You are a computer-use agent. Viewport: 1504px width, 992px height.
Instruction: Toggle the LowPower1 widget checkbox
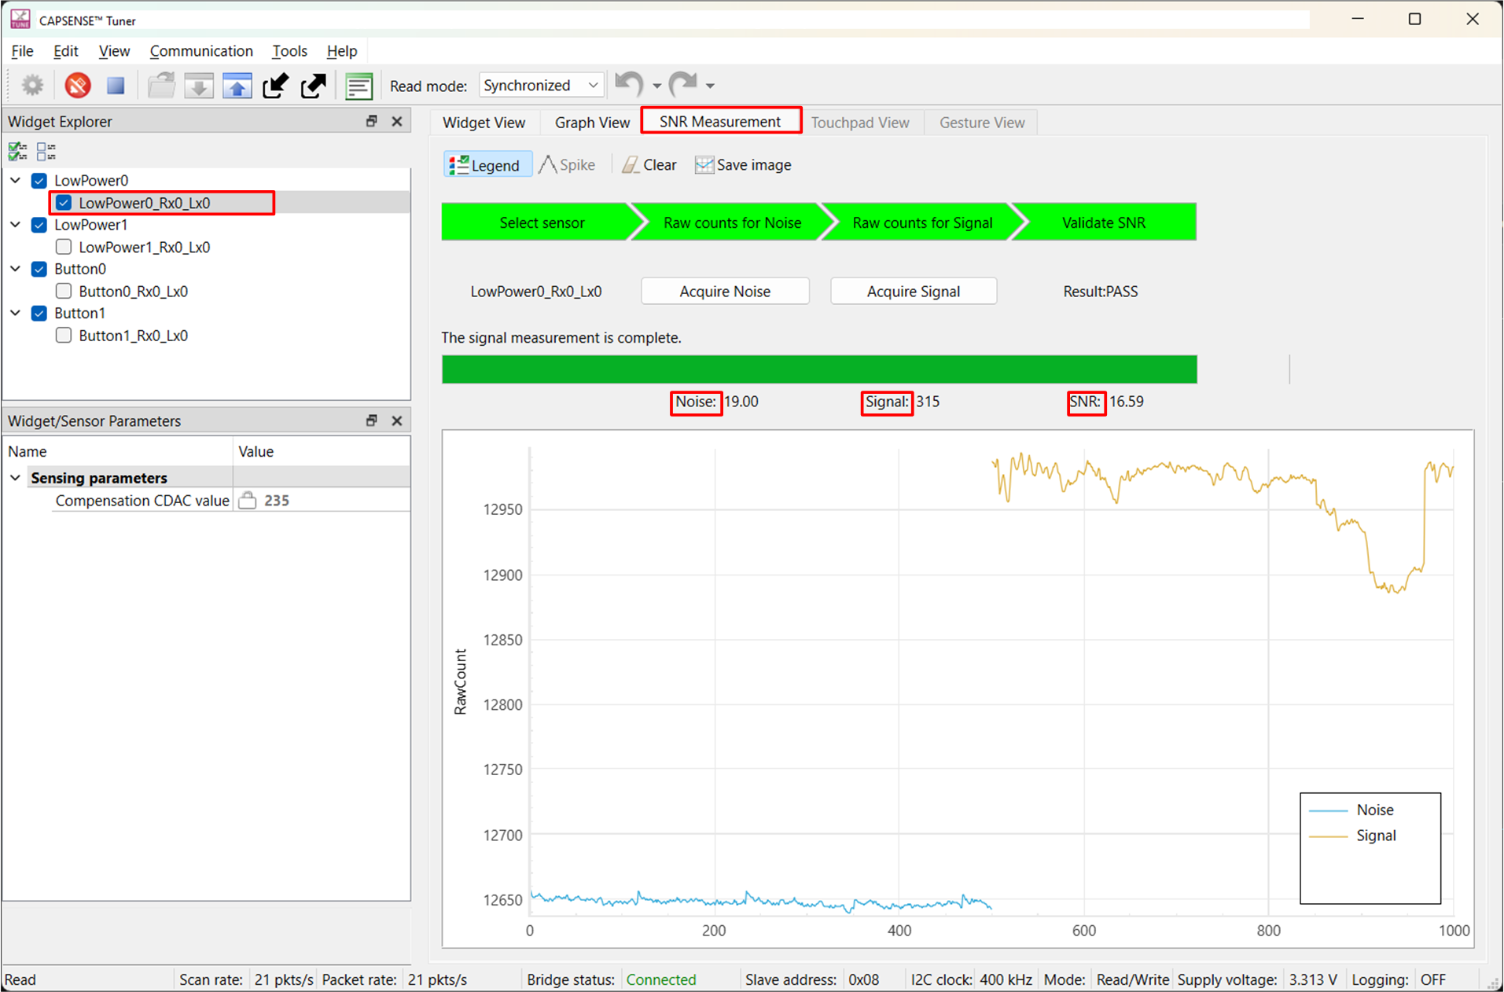point(39,225)
